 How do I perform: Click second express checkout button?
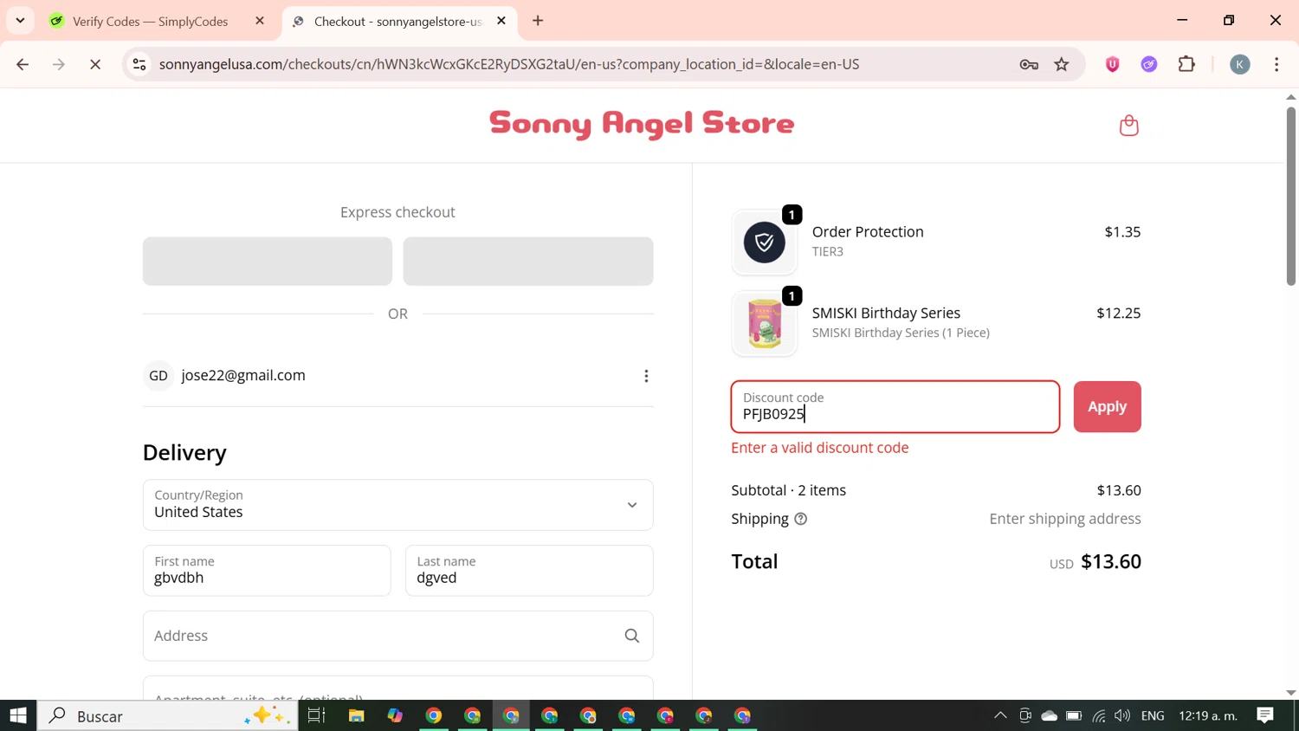[528, 262]
